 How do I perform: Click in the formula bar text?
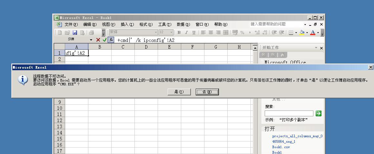click(146, 40)
